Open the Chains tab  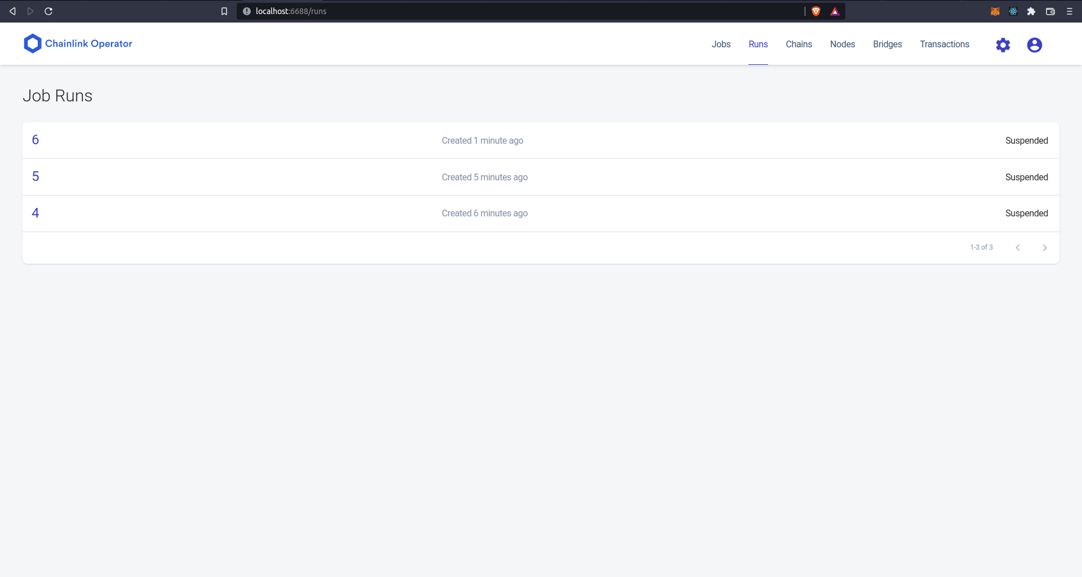pyautogui.click(x=799, y=44)
